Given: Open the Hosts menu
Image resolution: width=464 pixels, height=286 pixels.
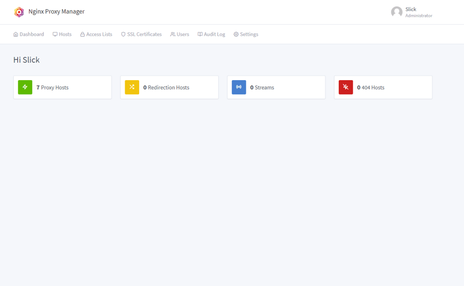Looking at the screenshot, I should [x=62, y=34].
